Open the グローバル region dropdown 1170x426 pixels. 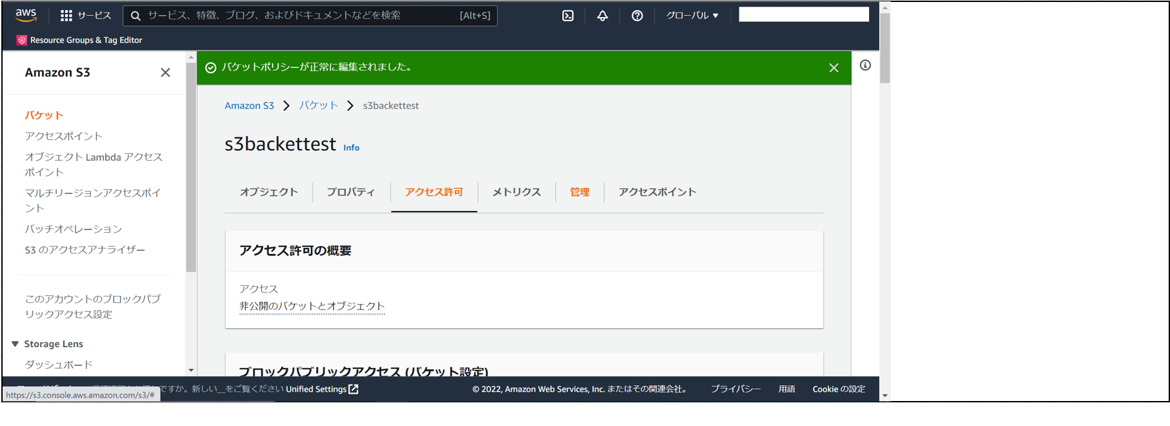692,15
